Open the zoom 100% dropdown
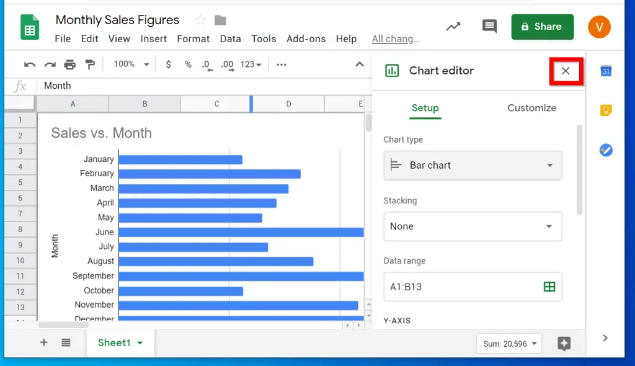This screenshot has height=366, width=635. [x=131, y=65]
